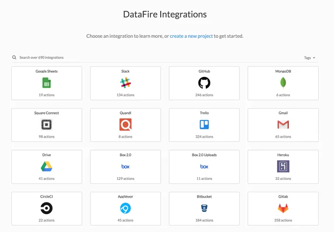Click the Google Sheets card title

pyautogui.click(x=47, y=71)
